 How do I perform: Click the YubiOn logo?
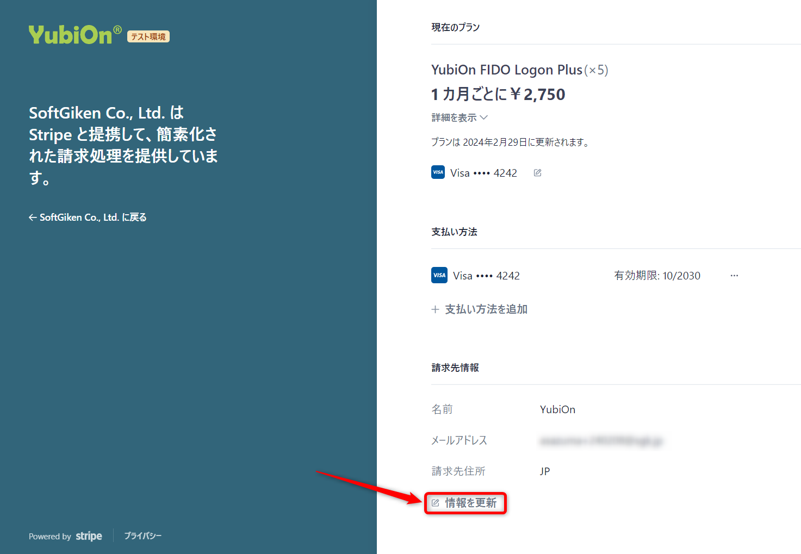point(75,35)
